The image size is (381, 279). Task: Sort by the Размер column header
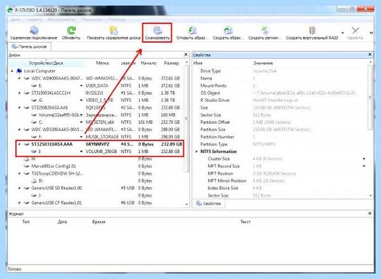[x=171, y=63]
